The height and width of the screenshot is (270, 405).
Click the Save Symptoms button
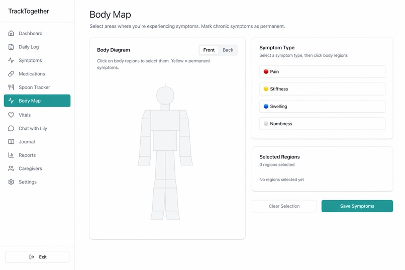coord(357,206)
